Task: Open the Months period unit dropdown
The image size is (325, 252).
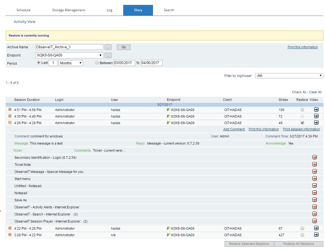Action: [71, 63]
